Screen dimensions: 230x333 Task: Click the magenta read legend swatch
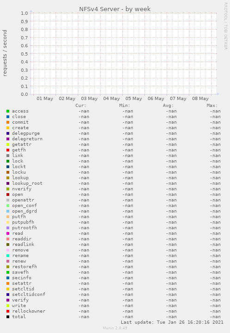point(8,233)
